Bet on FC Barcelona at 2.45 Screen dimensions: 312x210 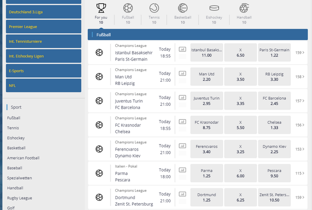pyautogui.click(x=274, y=101)
